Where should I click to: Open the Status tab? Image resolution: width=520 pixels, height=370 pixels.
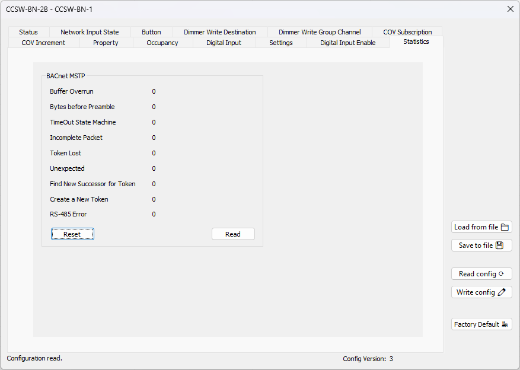click(28, 32)
